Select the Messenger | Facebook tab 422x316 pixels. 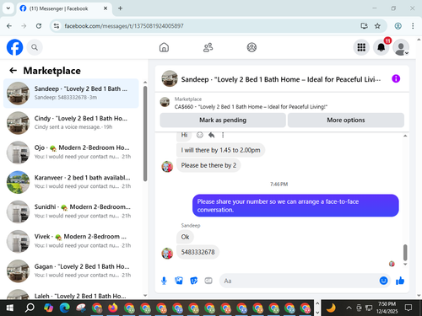[x=64, y=8]
